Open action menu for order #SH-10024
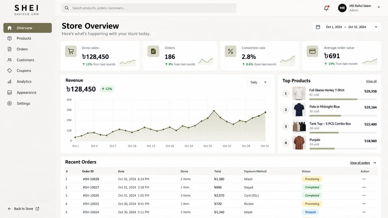388x218 pixels. tap(364, 212)
